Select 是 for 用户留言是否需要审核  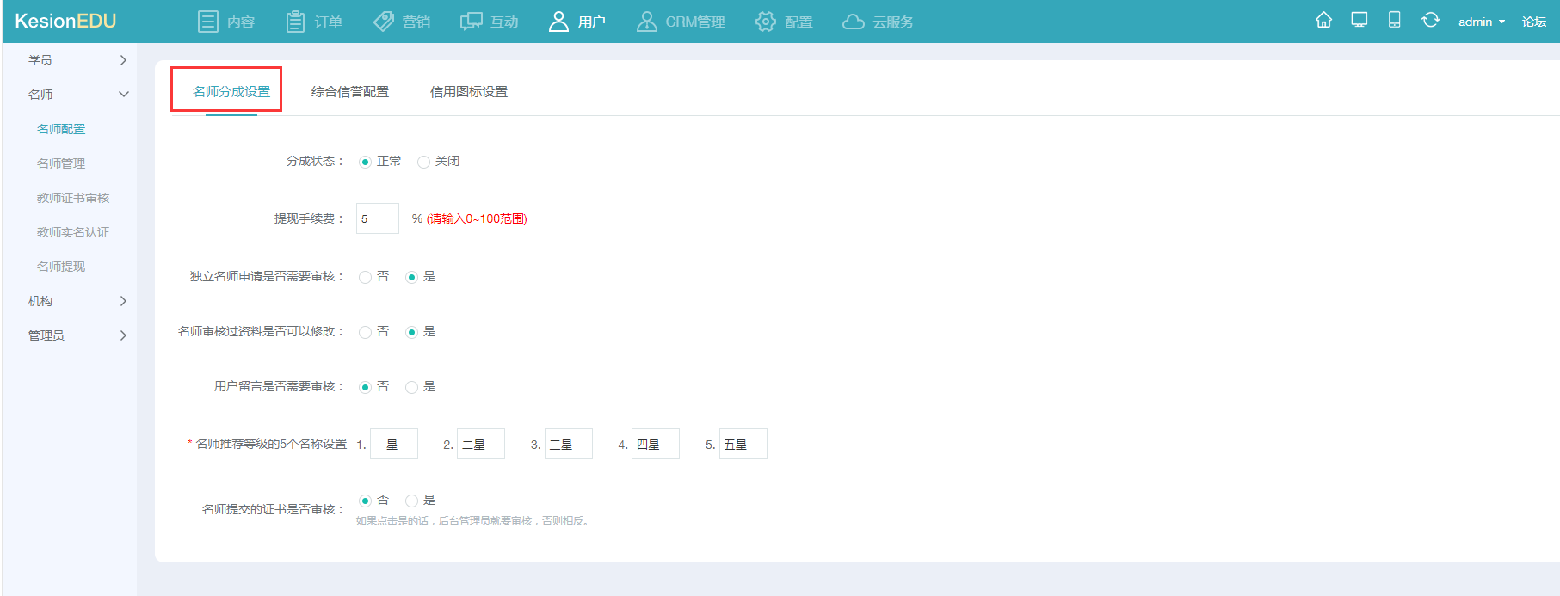tap(411, 387)
